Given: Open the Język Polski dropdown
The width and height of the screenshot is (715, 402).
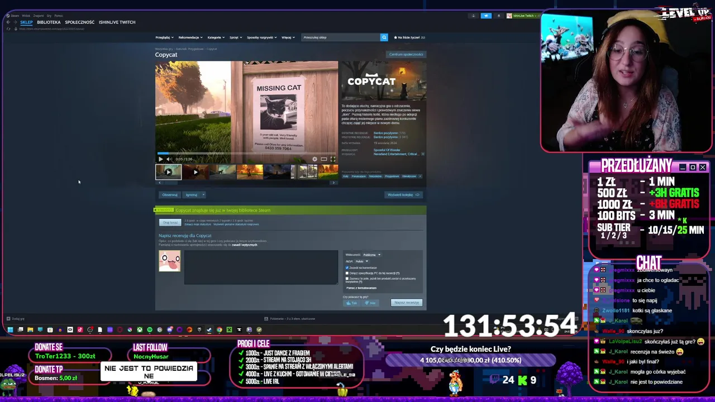Looking at the screenshot, I should (361, 261).
